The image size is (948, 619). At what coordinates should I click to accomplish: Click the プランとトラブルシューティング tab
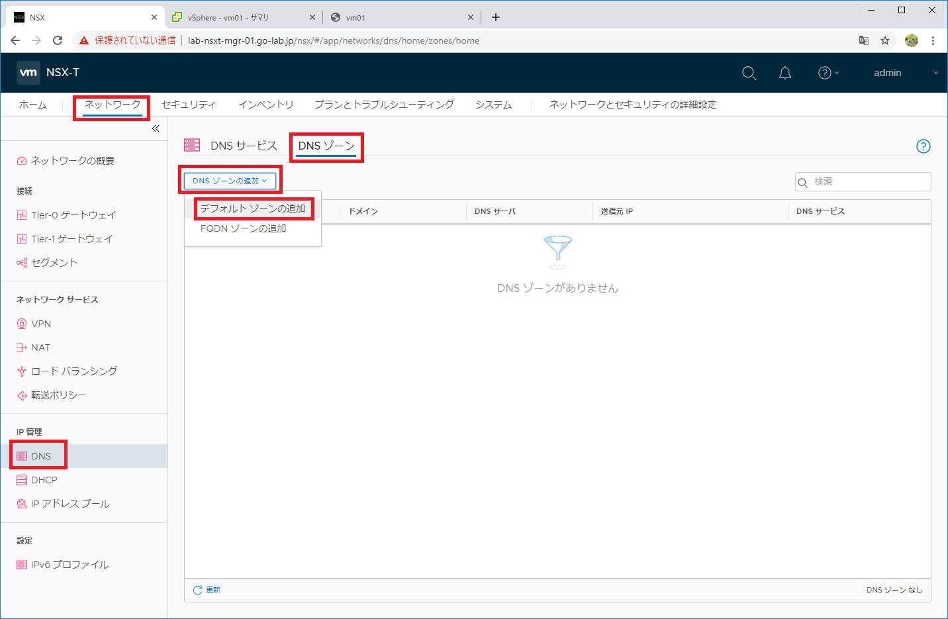(384, 105)
